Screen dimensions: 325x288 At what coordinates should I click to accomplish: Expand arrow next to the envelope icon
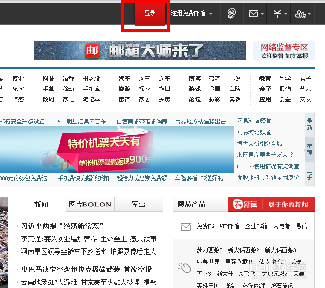[x=262, y=14]
